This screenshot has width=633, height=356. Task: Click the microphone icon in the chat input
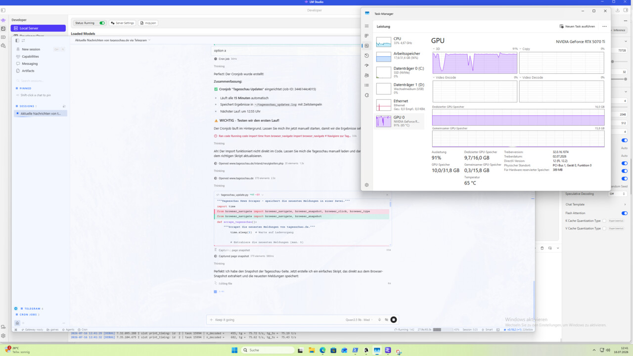pos(380,320)
